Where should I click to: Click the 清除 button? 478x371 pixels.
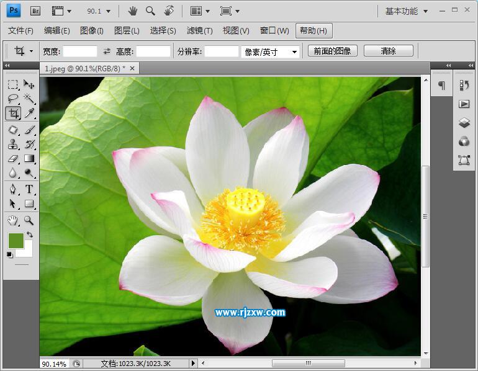pyautogui.click(x=389, y=51)
